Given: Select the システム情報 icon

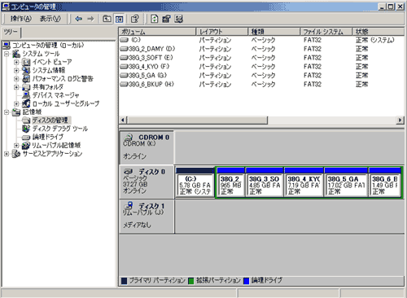Looking at the screenshot, I should click(x=26, y=70).
